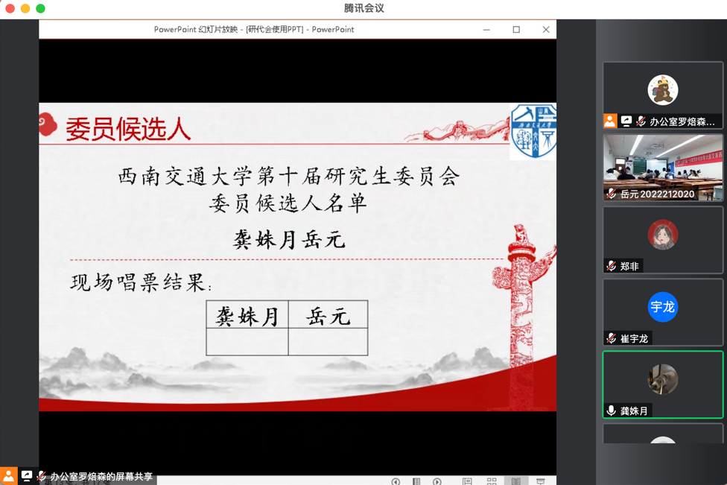Screen dimensions: 727x485
Task: Open slide menu icon between navigation arrows
Action: (416, 481)
